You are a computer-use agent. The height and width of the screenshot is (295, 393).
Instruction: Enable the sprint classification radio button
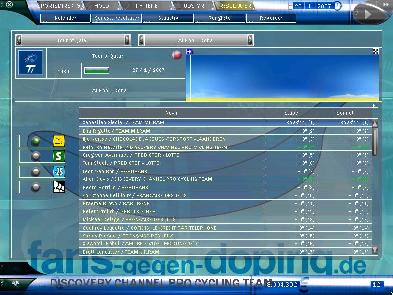(35, 157)
